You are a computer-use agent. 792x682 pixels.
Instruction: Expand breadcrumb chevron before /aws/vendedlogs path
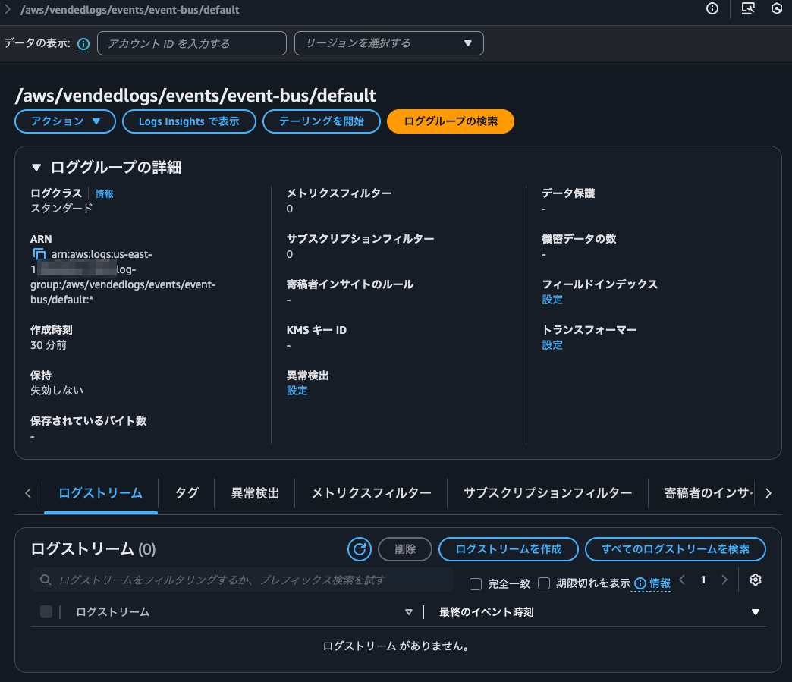(8, 9)
